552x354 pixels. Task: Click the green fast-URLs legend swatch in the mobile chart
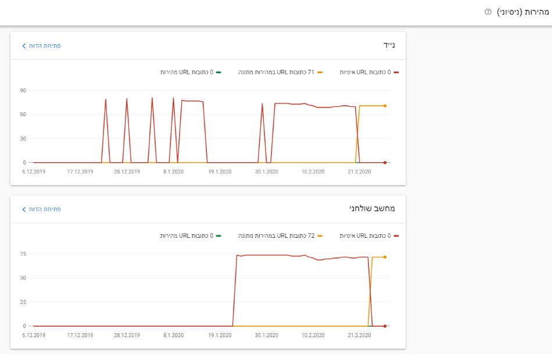(x=218, y=72)
